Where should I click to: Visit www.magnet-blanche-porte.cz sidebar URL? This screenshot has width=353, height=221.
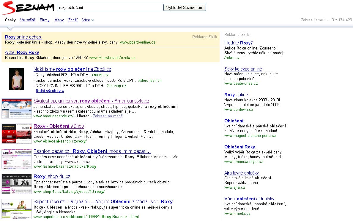(250, 135)
